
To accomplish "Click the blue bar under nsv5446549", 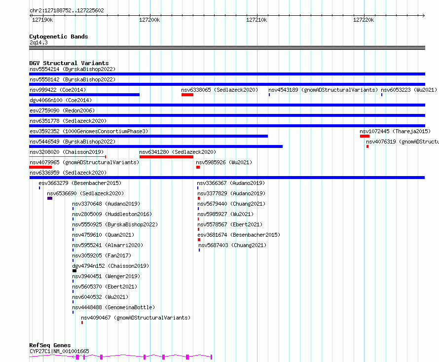I will (156, 146).
